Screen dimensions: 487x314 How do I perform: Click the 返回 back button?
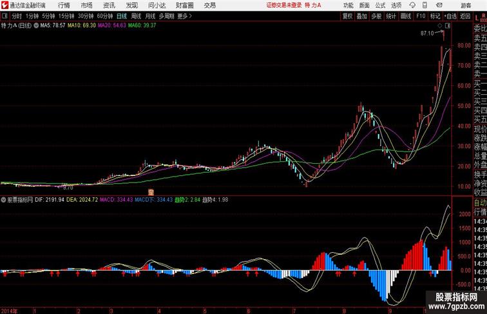(x=465, y=16)
